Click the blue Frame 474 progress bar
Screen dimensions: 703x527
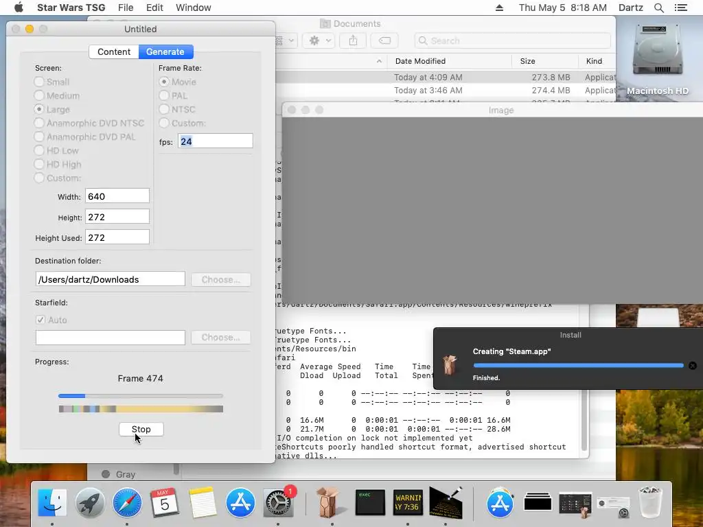tap(140, 396)
